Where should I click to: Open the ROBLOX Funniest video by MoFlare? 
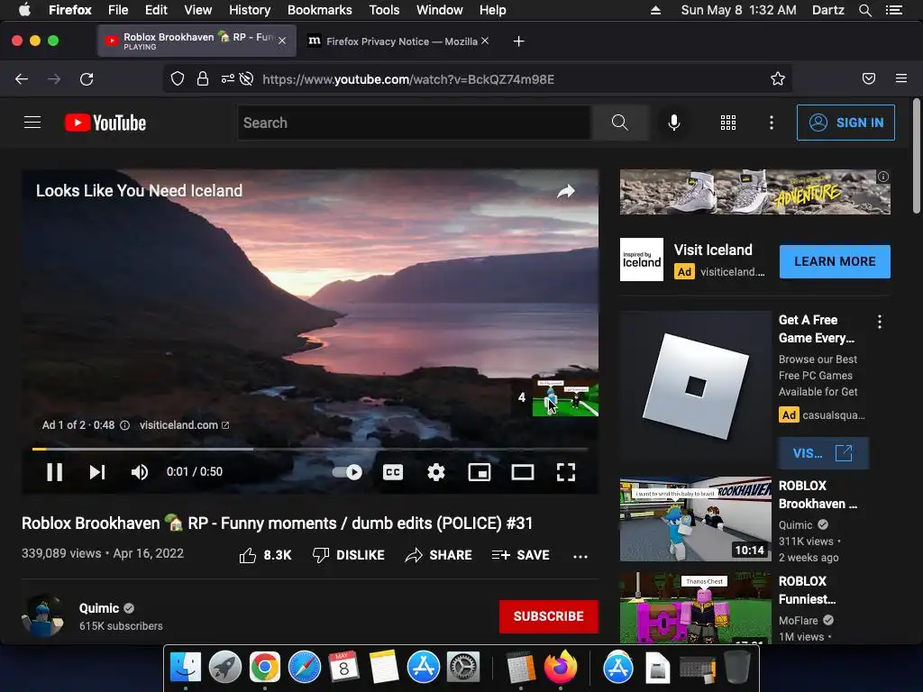coord(695,608)
